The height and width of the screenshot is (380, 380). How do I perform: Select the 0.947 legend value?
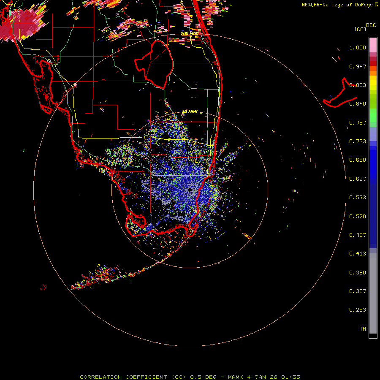[x=358, y=66]
